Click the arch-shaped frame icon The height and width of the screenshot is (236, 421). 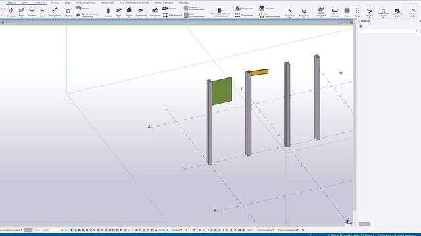pyautogui.click(x=78, y=9)
